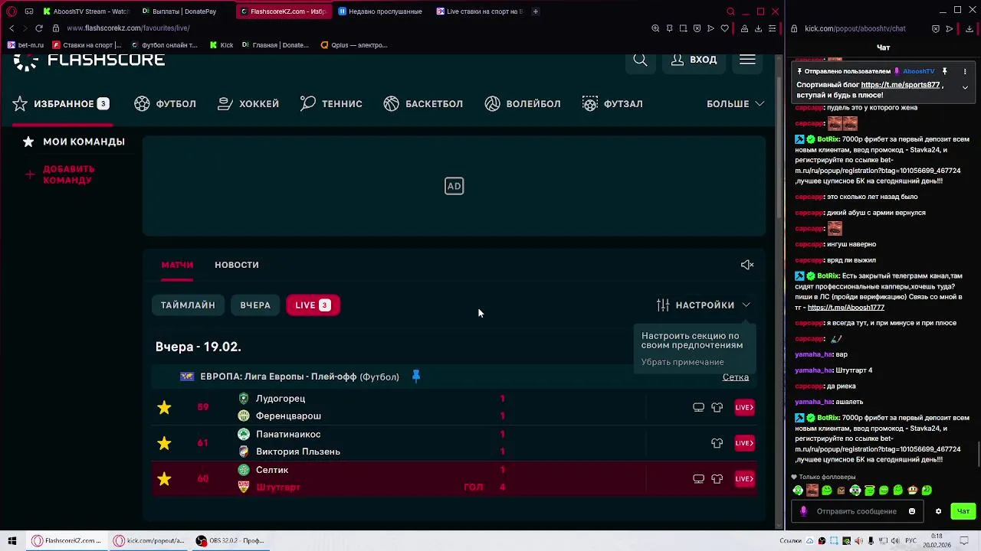
Task: Open the emoji picker in chat input
Action: 911,511
